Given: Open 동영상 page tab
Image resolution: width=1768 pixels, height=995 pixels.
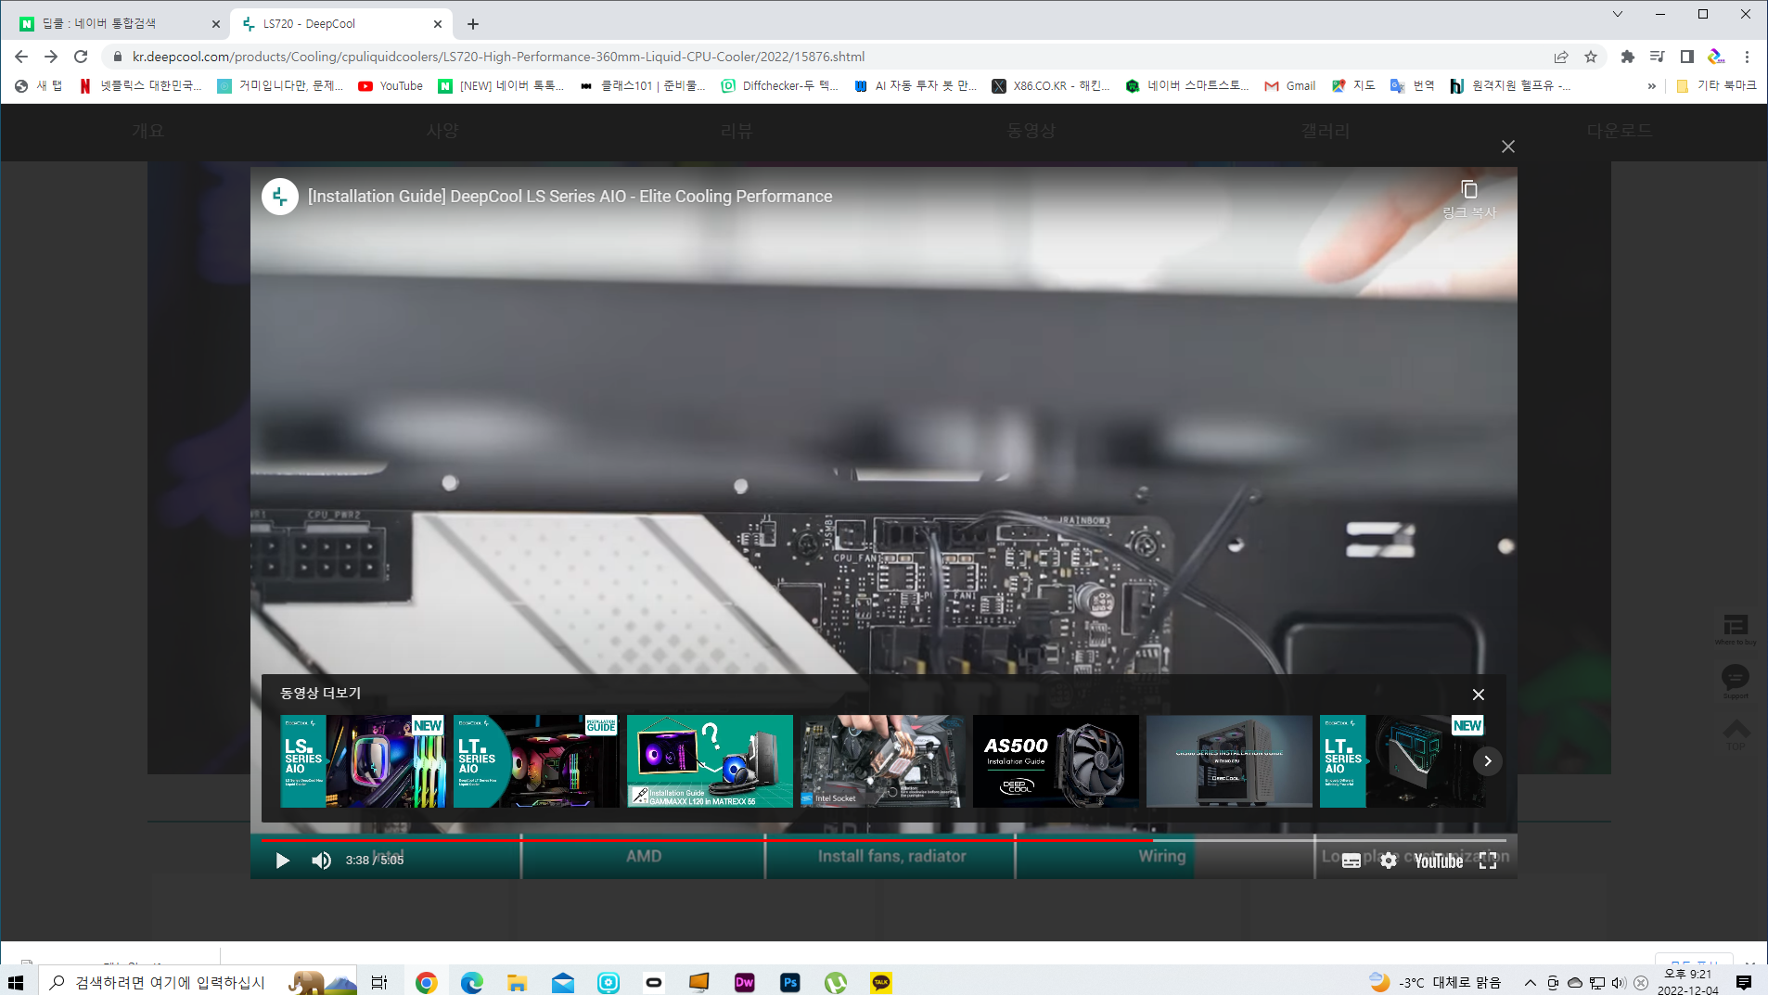Looking at the screenshot, I should tap(1031, 131).
